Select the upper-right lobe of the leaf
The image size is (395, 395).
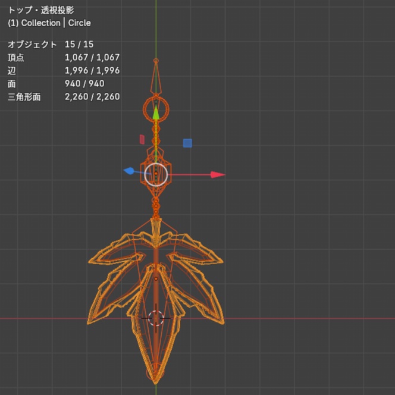pyautogui.click(x=196, y=249)
